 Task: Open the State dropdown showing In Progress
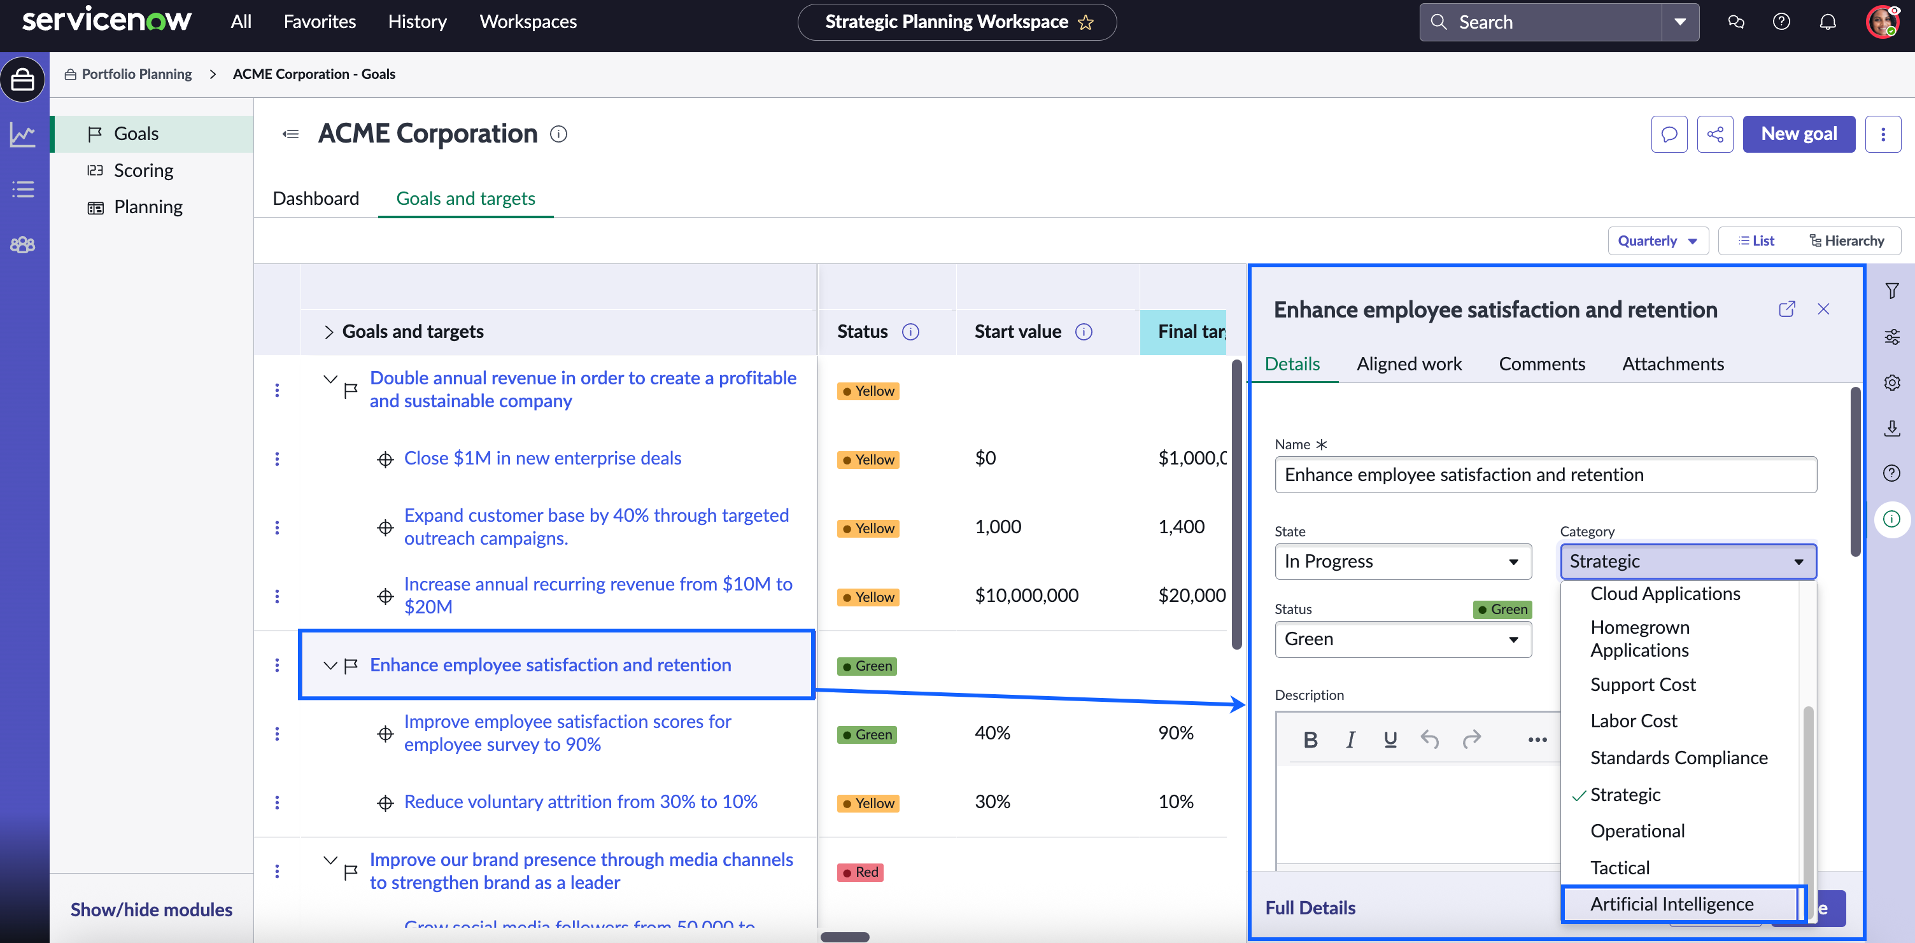[x=1403, y=561]
